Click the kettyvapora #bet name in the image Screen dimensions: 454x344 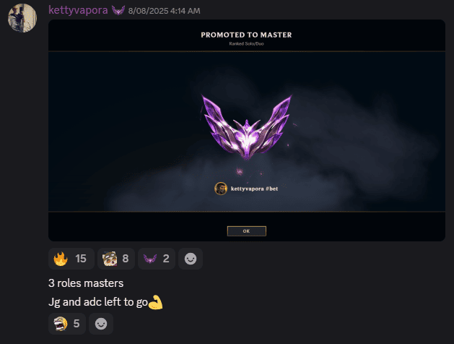point(254,189)
